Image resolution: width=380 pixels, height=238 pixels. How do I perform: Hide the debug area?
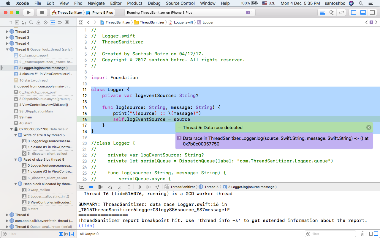click(x=82, y=187)
